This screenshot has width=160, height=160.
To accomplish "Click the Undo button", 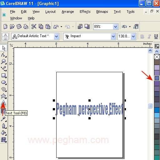I will (x=56, y=27).
